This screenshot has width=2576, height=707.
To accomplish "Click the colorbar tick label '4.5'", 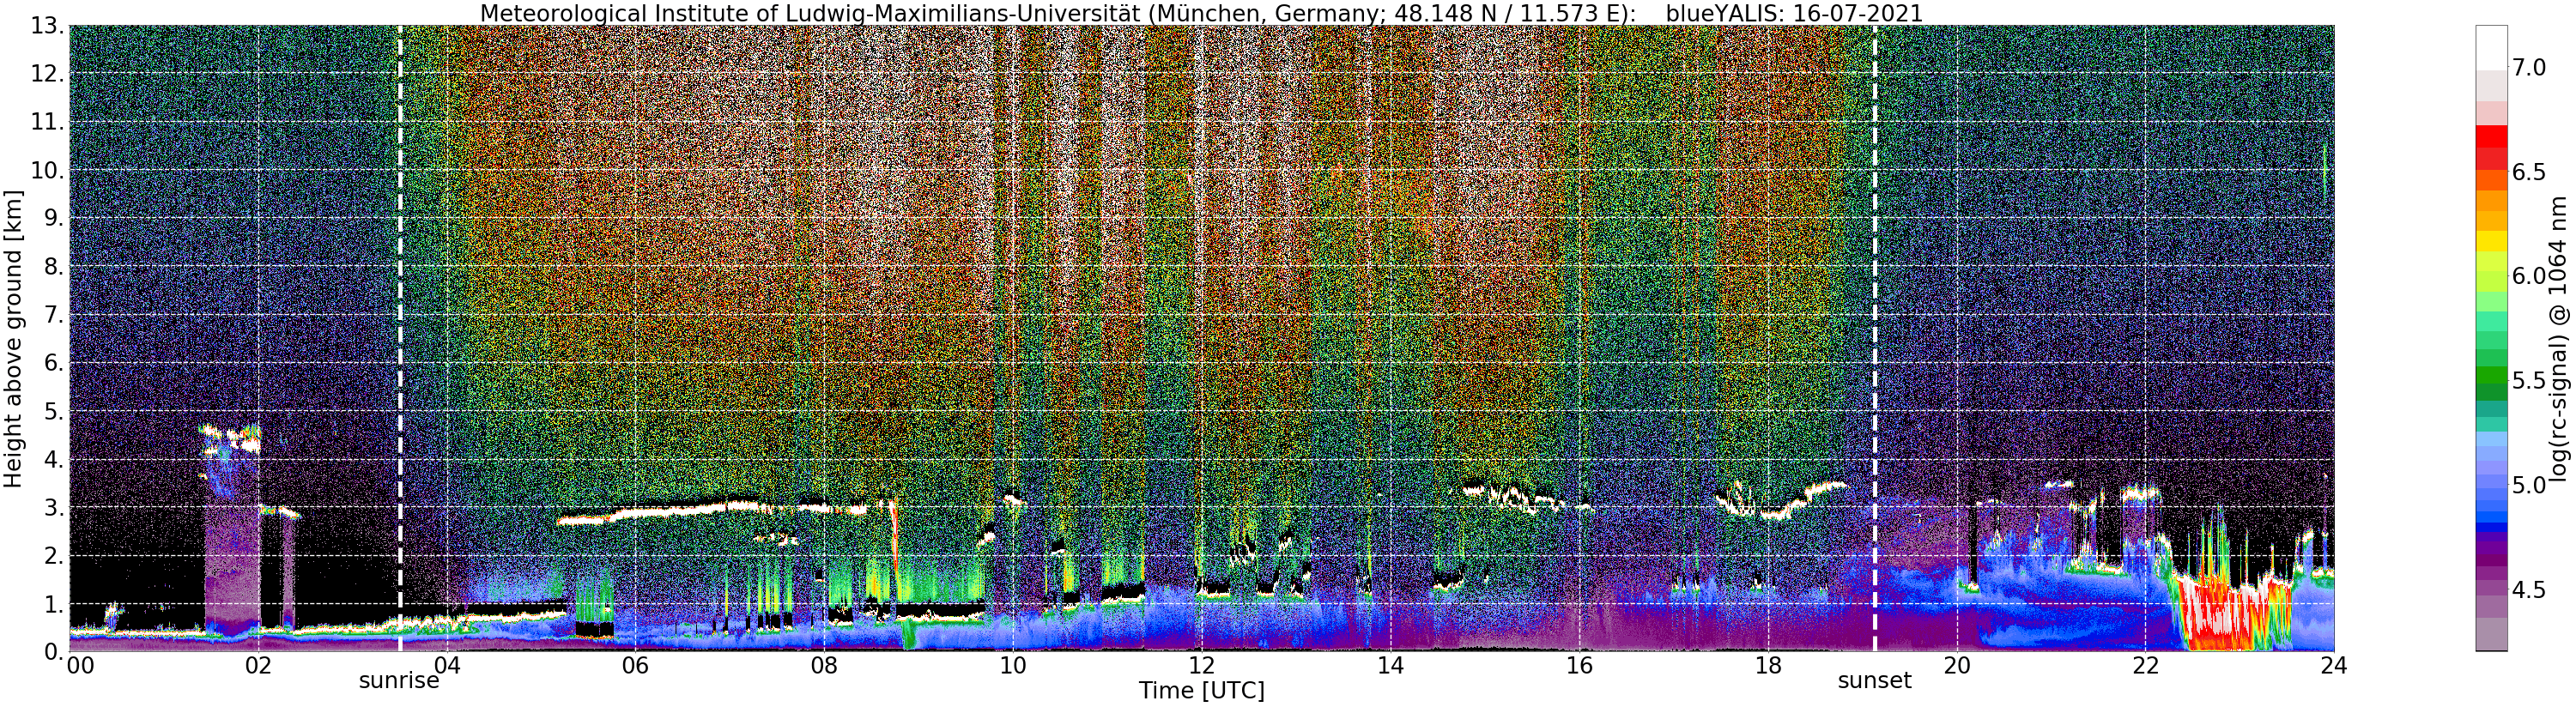I will coord(2529,590).
